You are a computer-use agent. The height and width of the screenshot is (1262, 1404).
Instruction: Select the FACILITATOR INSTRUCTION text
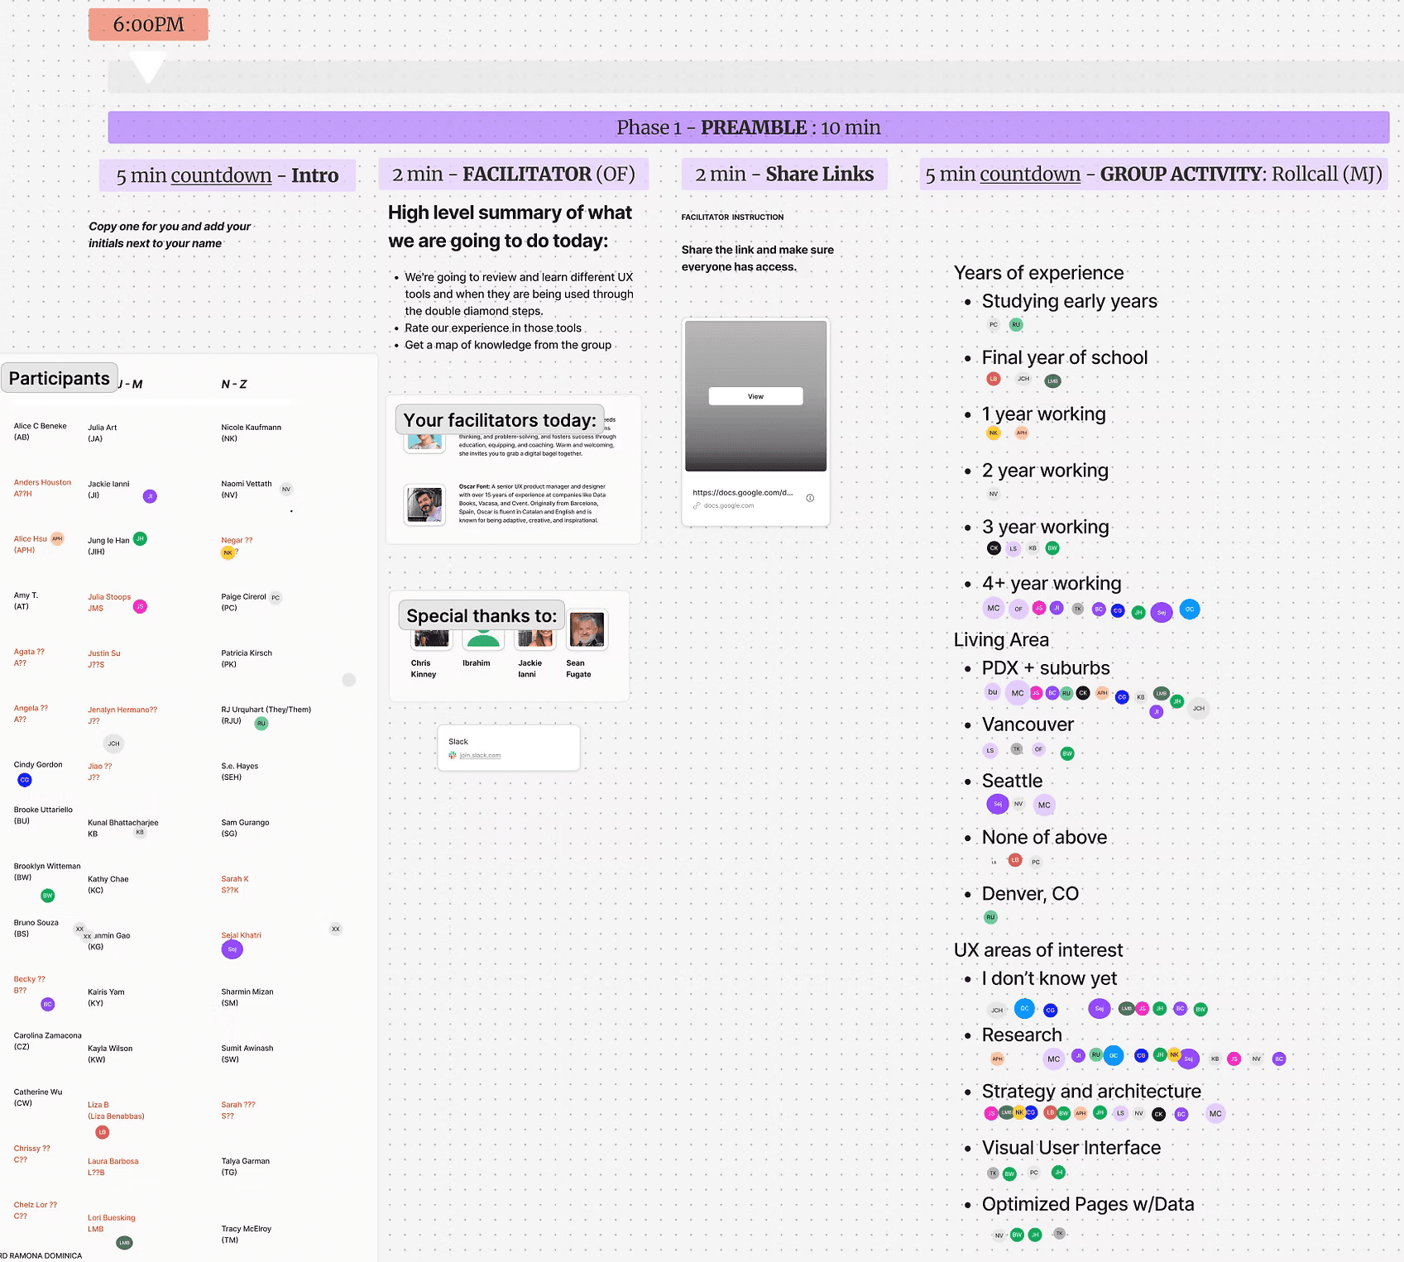[x=732, y=217]
